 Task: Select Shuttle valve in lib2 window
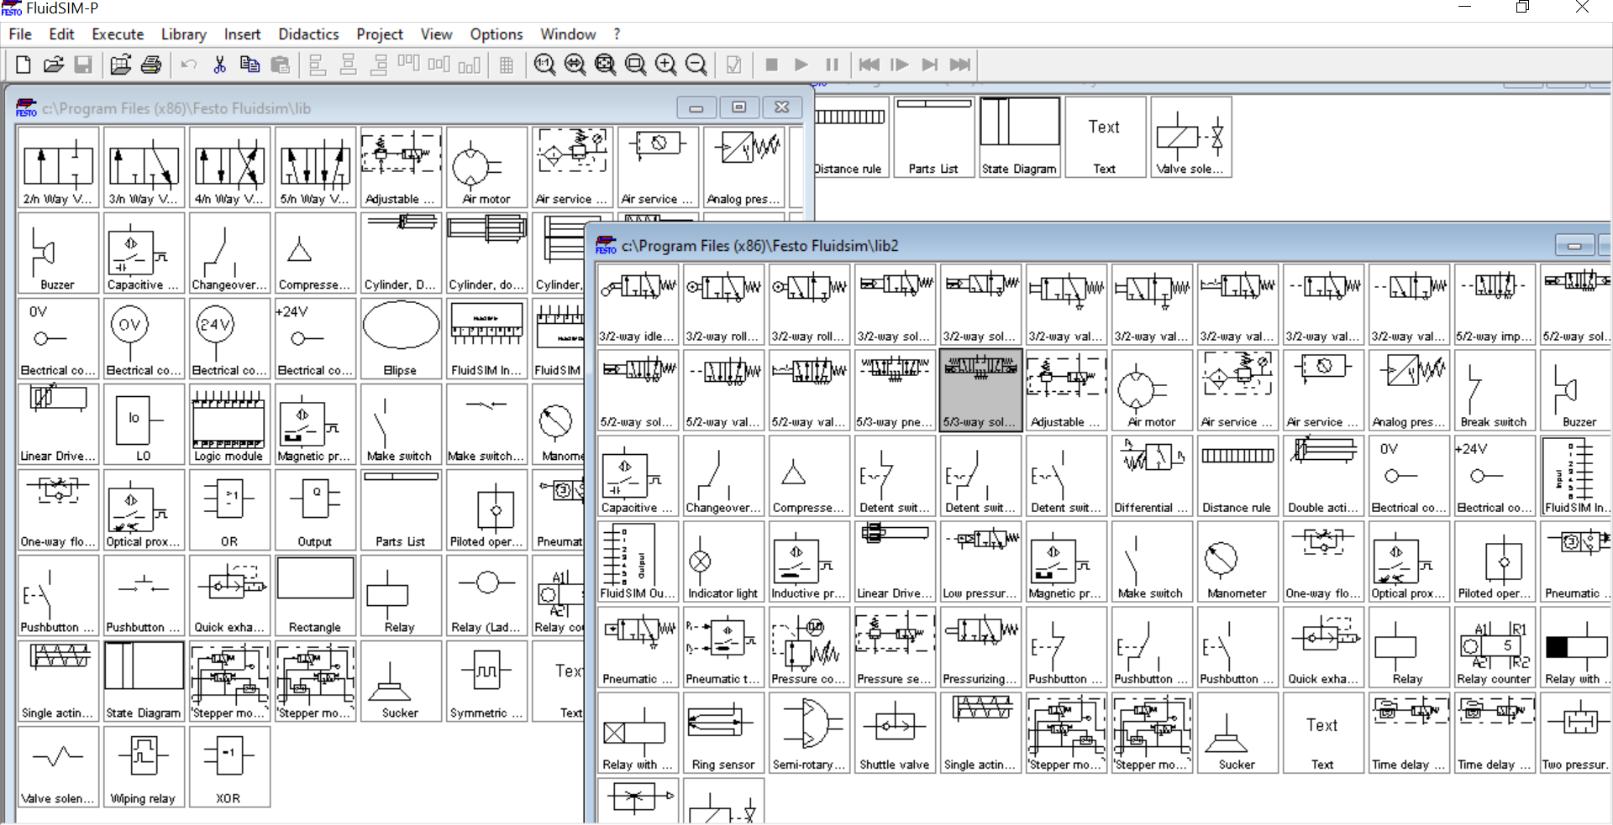(x=895, y=733)
